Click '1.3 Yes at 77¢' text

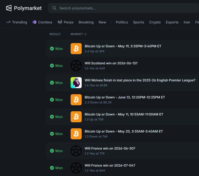[x=95, y=154]
